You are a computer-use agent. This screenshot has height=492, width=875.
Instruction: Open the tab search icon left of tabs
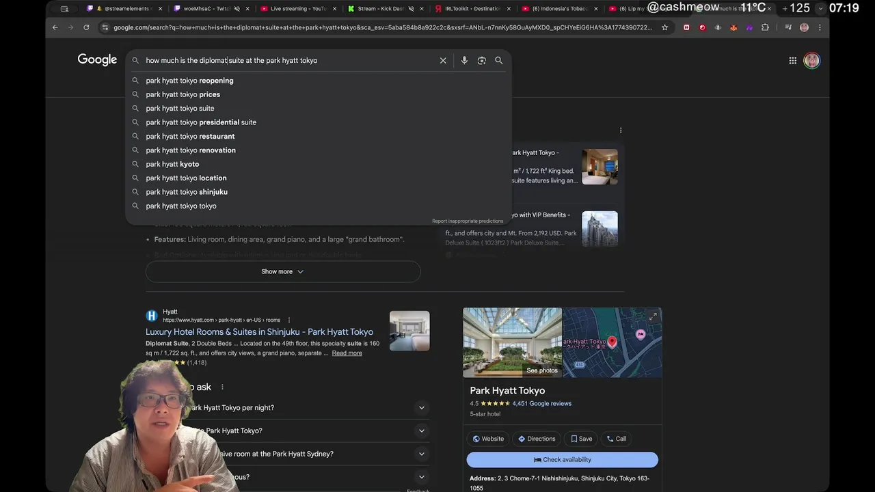(64, 9)
